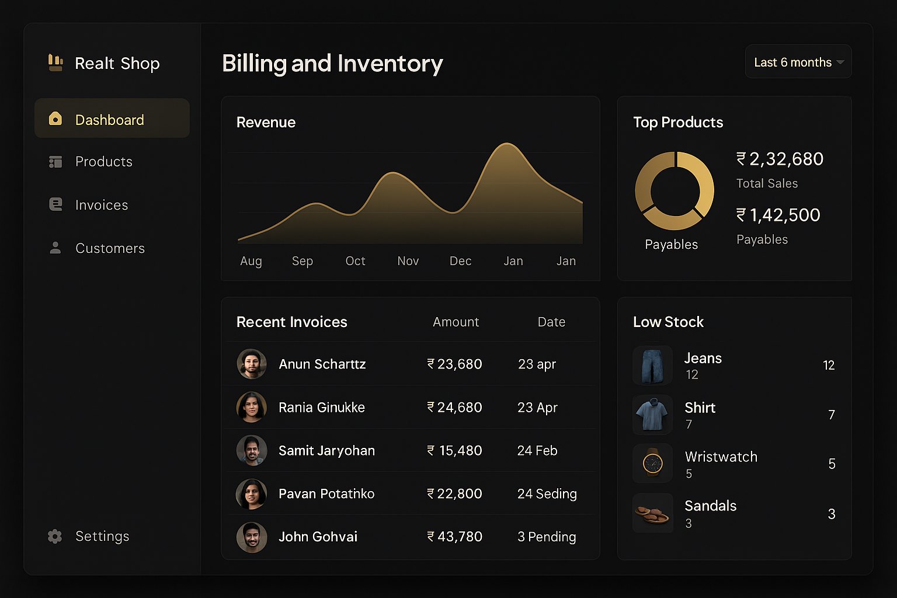Viewport: 897px width, 598px height.
Task: Click the Low Stock heading
Action: pos(668,322)
